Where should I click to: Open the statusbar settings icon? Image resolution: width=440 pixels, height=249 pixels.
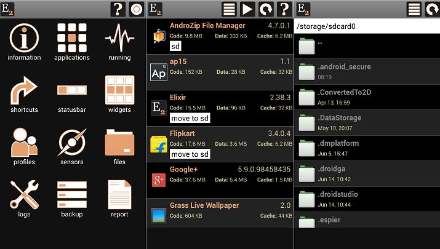pyautogui.click(x=72, y=90)
